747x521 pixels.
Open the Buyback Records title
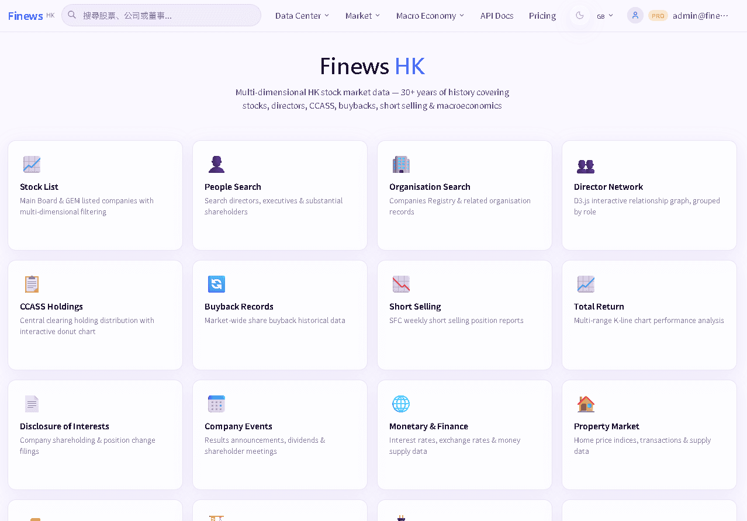pyautogui.click(x=239, y=307)
